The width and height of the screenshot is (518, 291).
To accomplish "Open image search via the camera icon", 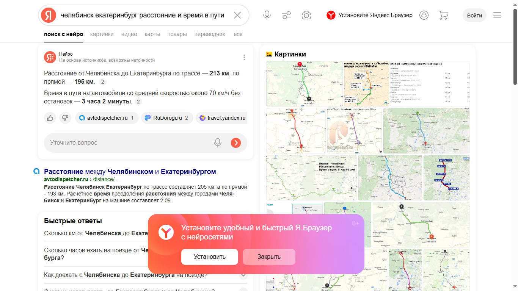I will tap(306, 15).
